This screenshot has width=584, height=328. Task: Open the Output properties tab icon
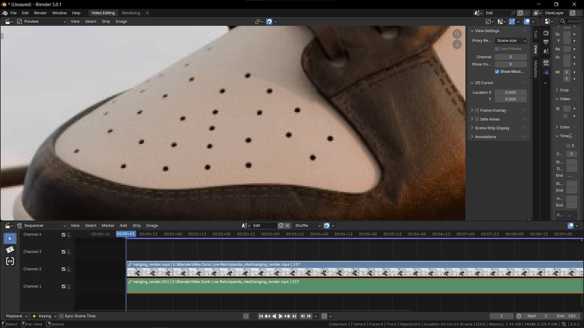[546, 42]
